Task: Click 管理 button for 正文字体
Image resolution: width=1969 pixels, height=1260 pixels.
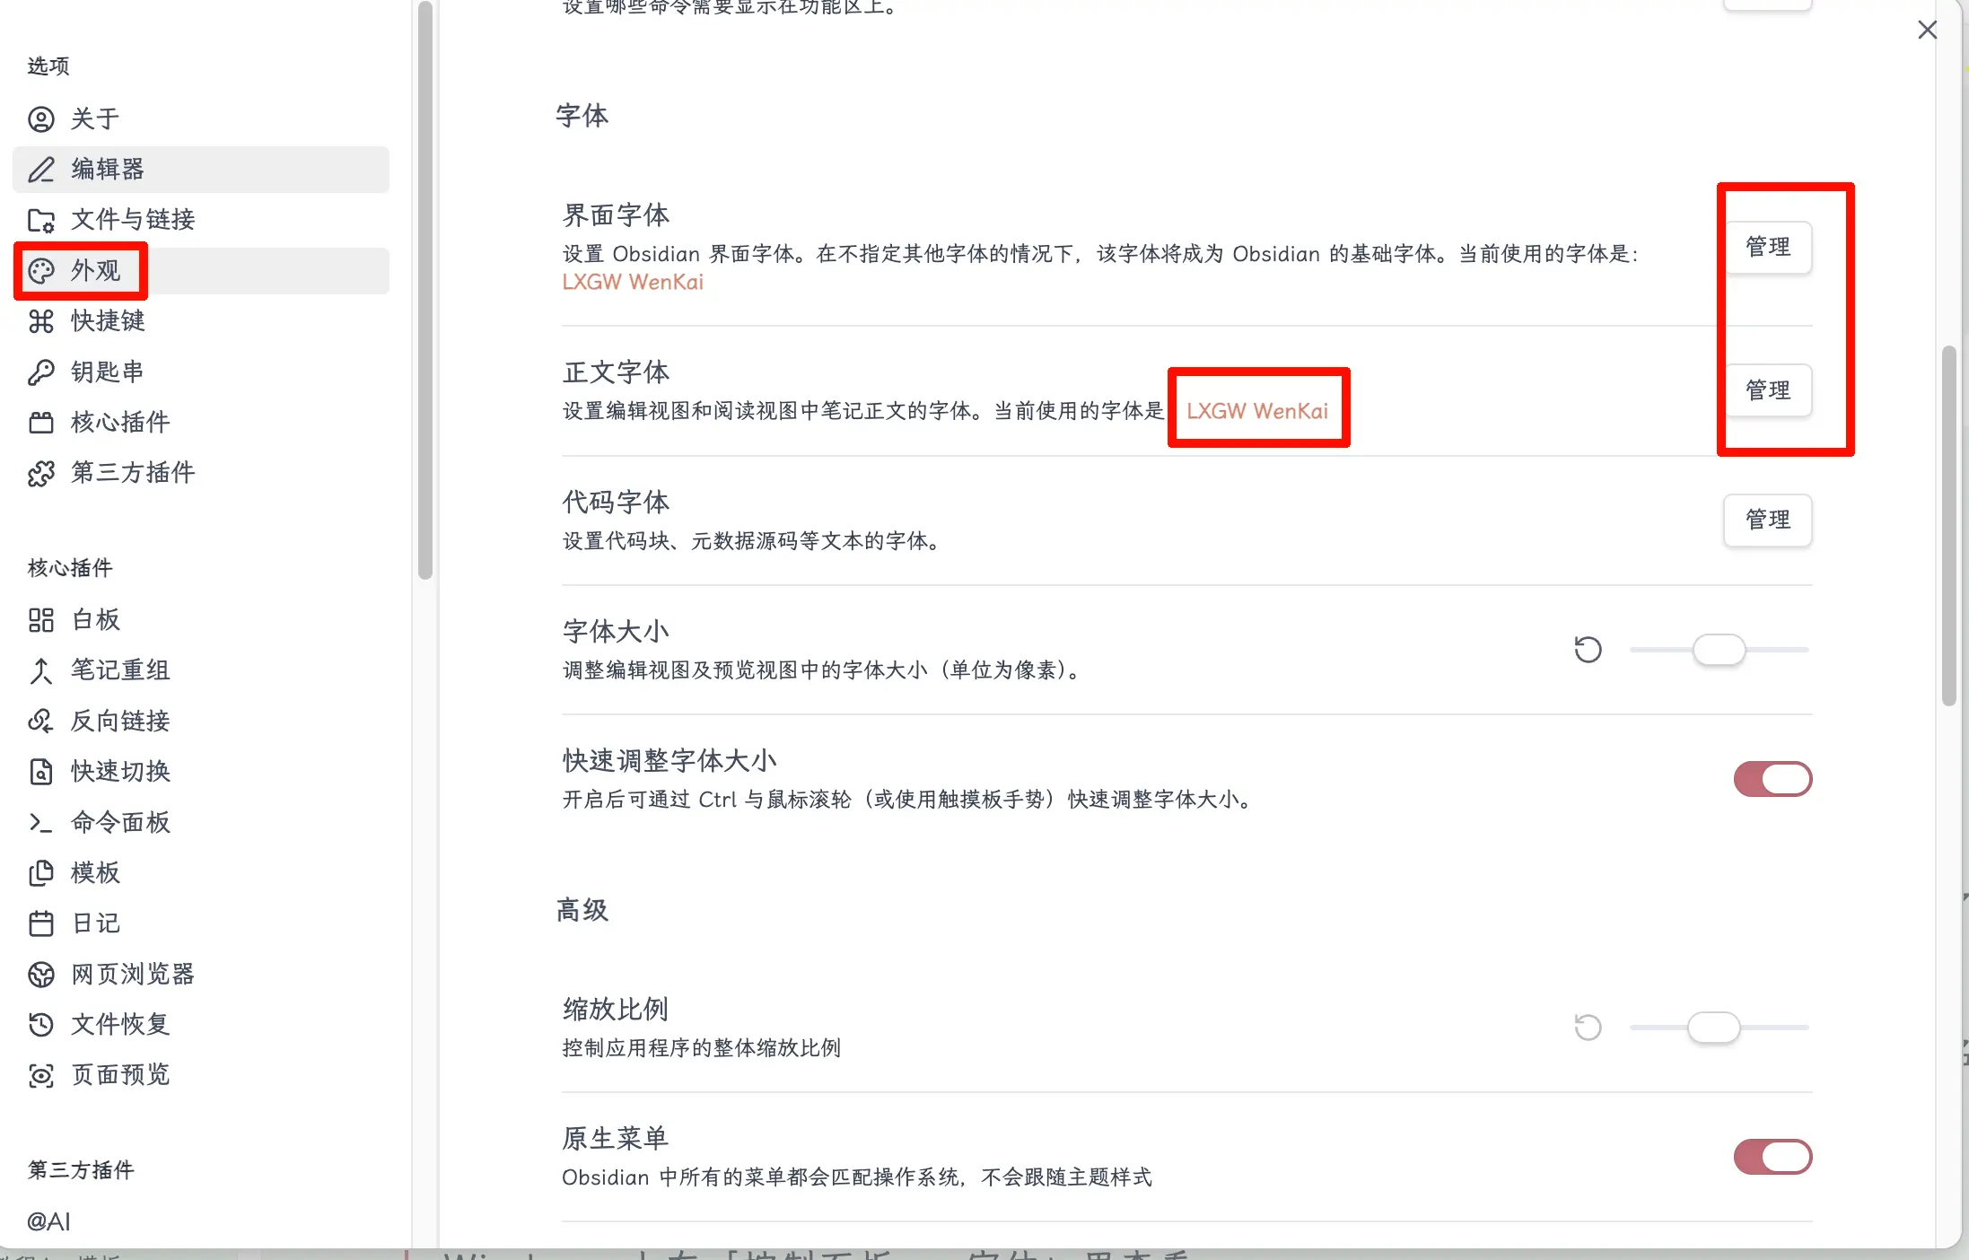Action: [1767, 390]
